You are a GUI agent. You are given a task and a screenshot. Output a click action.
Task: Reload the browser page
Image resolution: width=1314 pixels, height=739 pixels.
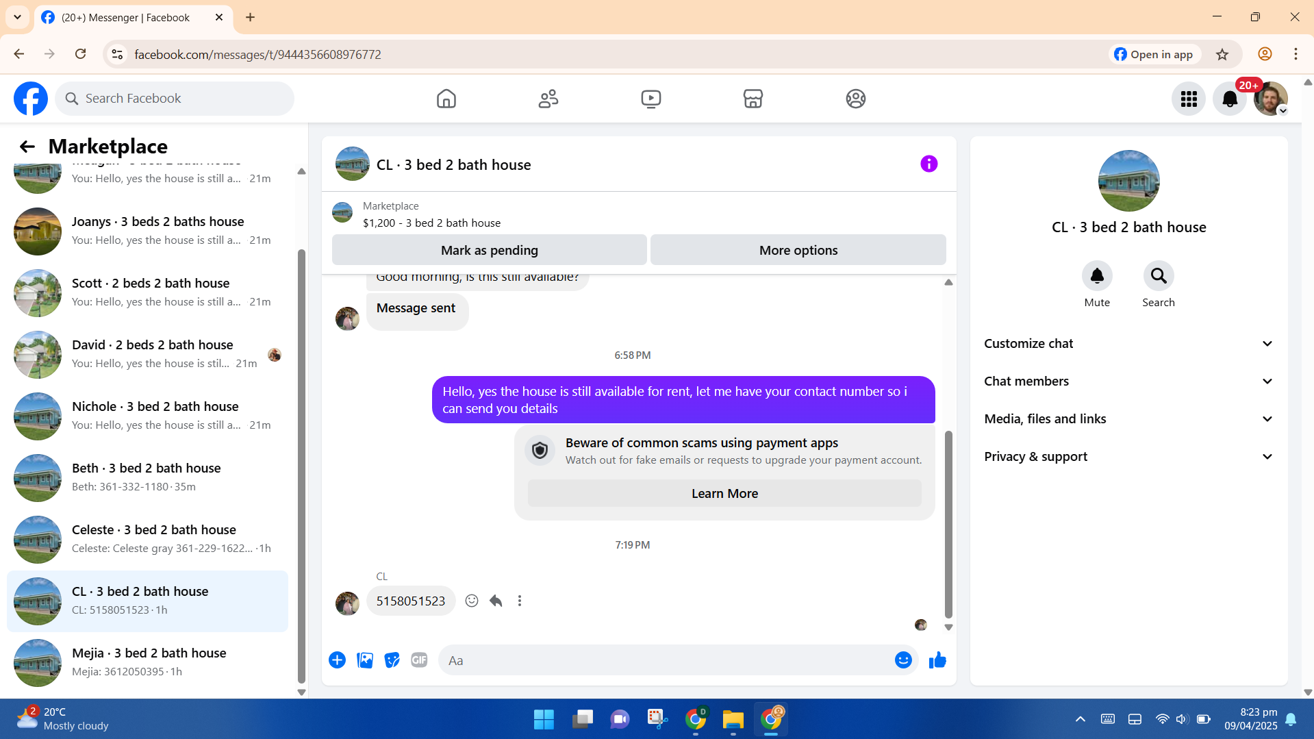(80, 54)
